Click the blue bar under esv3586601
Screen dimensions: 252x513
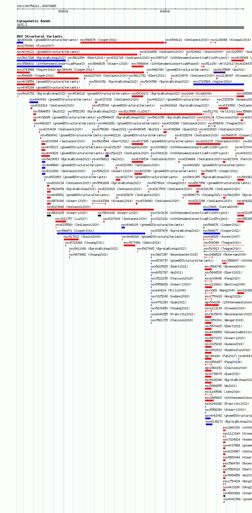pyautogui.click(x=39, y=66)
